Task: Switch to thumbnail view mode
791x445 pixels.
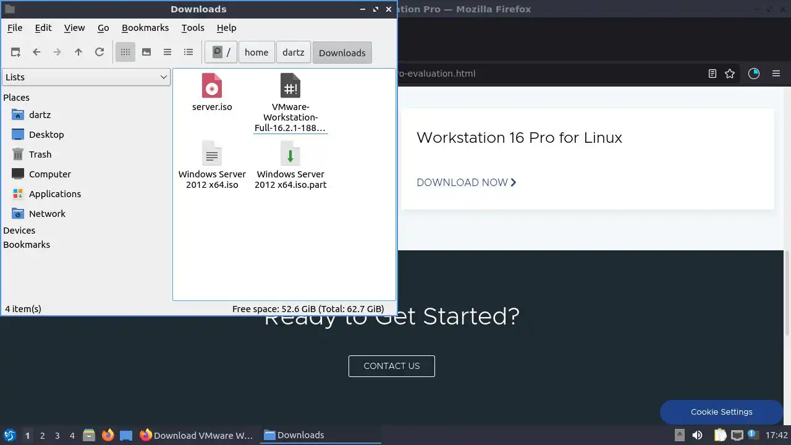Action: click(146, 53)
